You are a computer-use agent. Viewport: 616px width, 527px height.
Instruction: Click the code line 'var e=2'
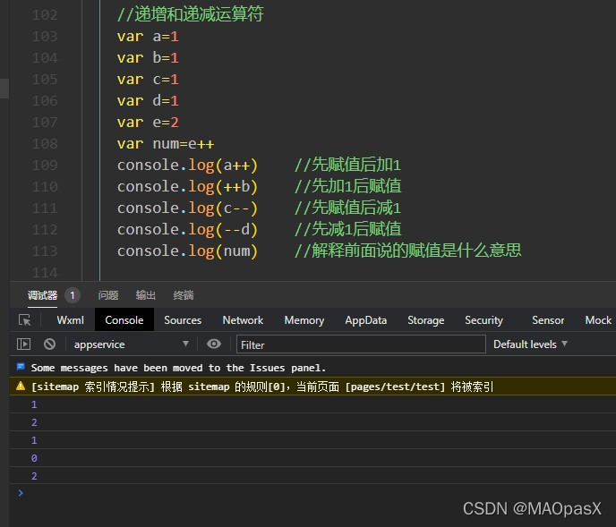[148, 122]
